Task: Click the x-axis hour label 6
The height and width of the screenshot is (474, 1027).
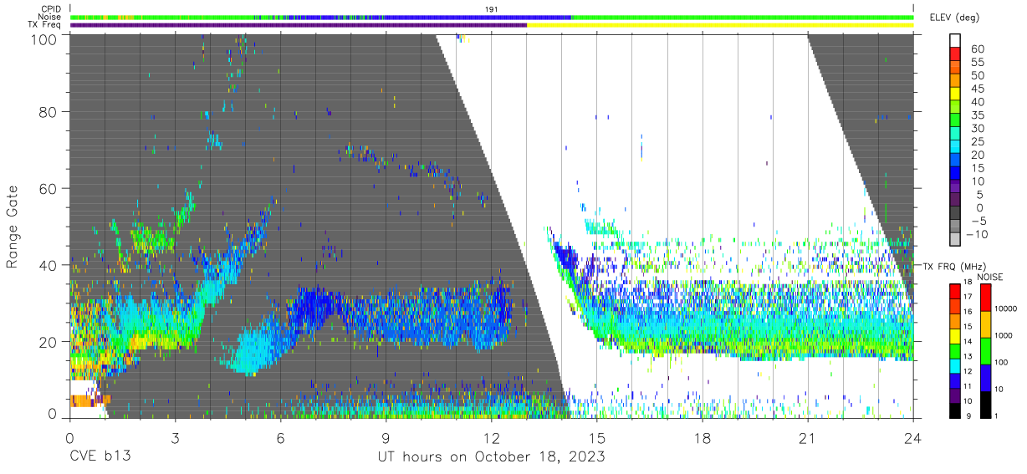Action: pos(280,437)
